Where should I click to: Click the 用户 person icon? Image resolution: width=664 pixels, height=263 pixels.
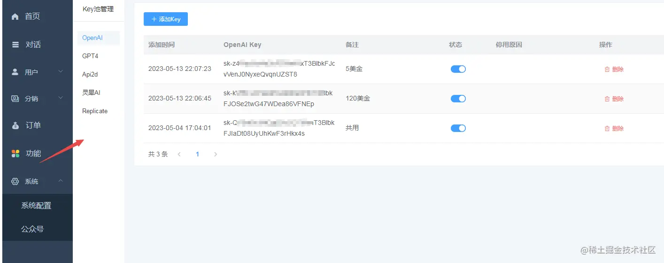coord(15,72)
